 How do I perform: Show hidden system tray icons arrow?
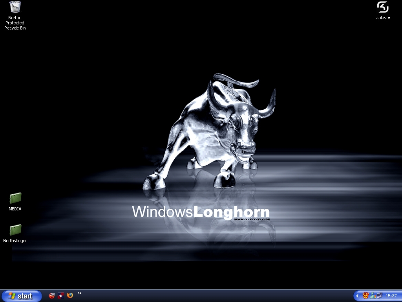point(357,296)
